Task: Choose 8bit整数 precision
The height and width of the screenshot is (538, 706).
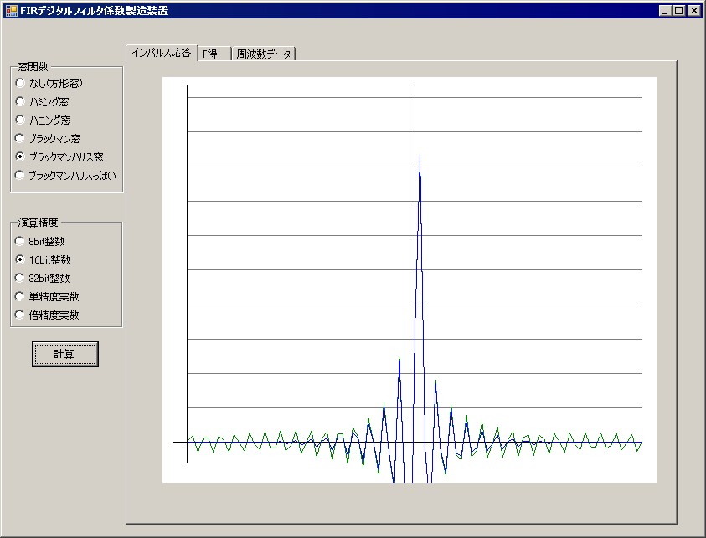Action: click(40, 242)
